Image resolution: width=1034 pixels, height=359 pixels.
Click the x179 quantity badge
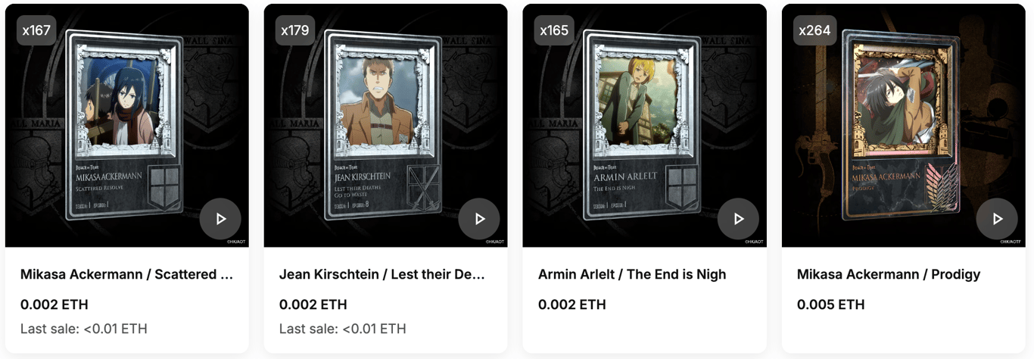click(x=295, y=31)
